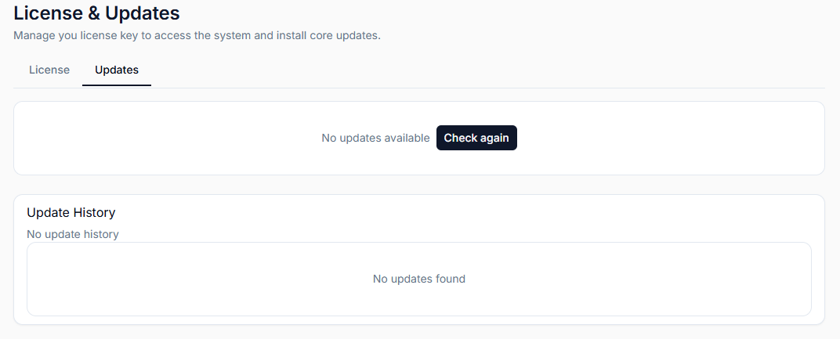Click the empty update history table area
This screenshot has height=339, width=840.
[x=419, y=279]
